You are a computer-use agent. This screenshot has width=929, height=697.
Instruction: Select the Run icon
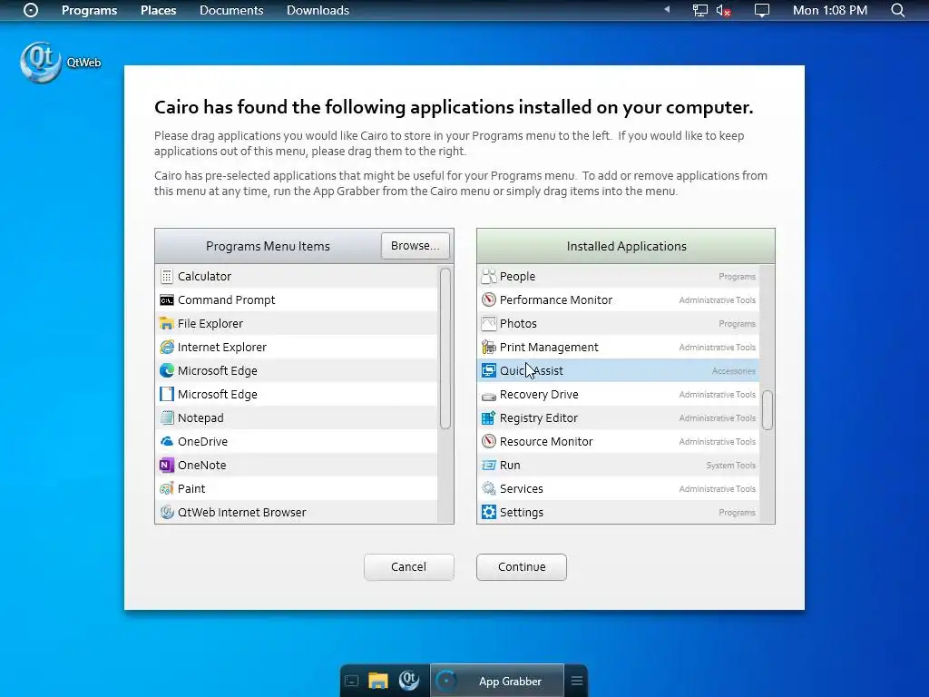pos(488,466)
